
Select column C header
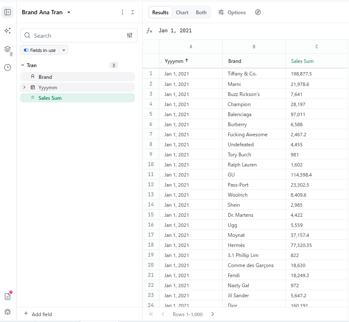coord(317,47)
